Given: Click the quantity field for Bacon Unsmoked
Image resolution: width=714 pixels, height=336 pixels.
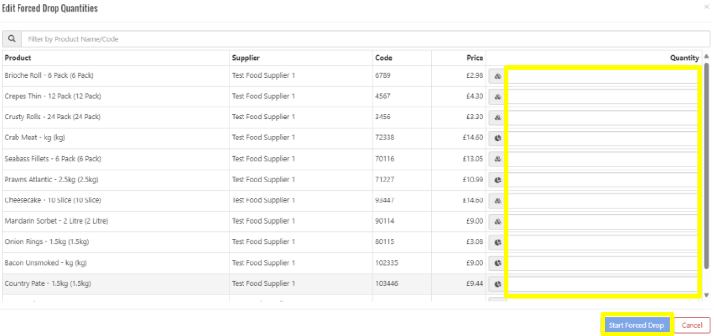Looking at the screenshot, I should tap(602, 263).
